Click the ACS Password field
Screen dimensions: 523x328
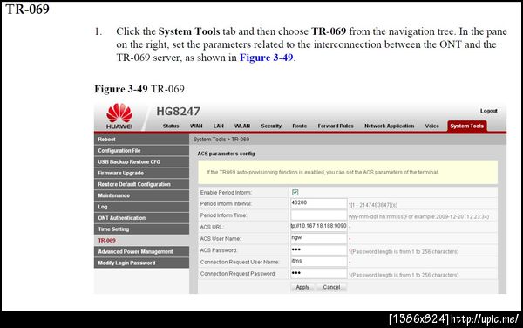click(x=318, y=249)
